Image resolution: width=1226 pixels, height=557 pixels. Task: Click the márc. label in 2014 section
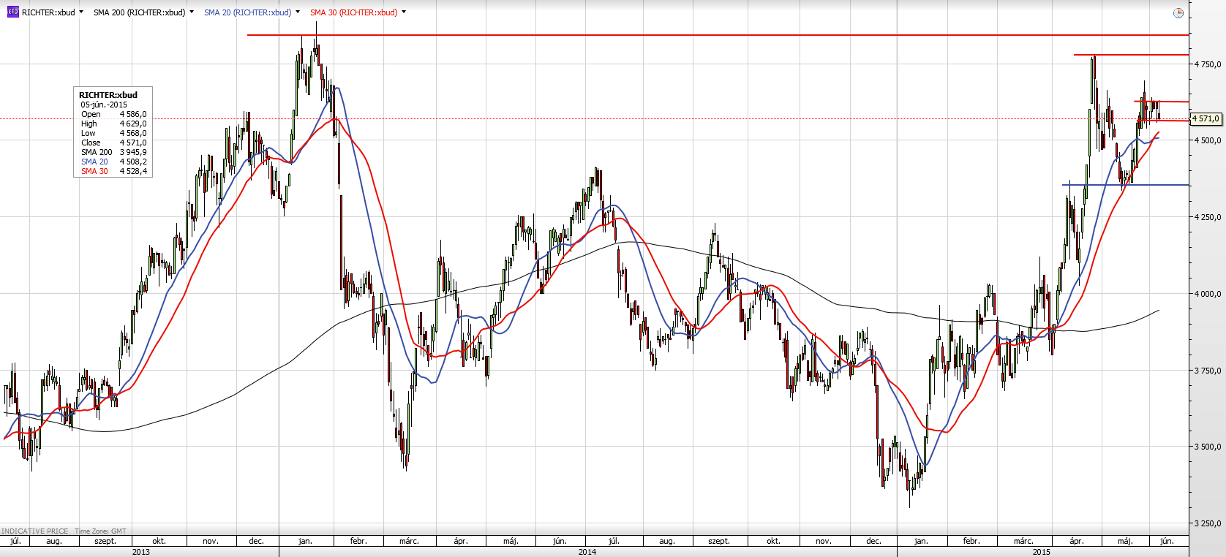409,541
